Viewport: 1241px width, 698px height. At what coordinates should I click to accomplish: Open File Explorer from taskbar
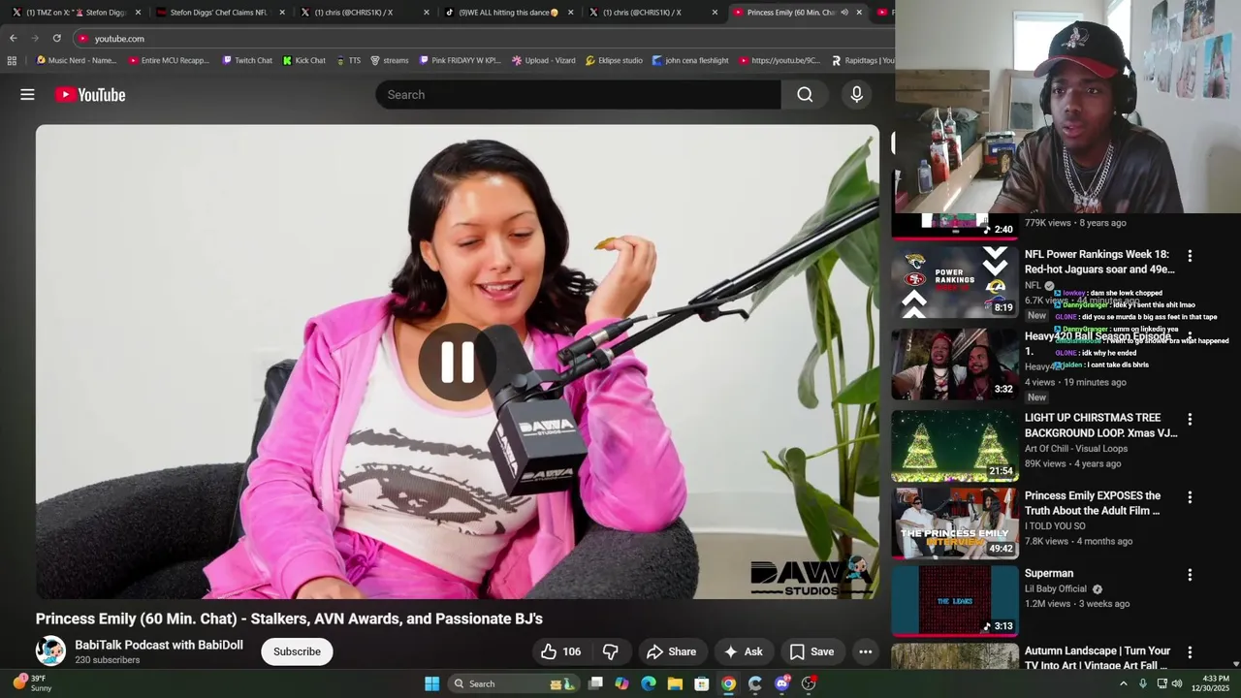click(675, 683)
